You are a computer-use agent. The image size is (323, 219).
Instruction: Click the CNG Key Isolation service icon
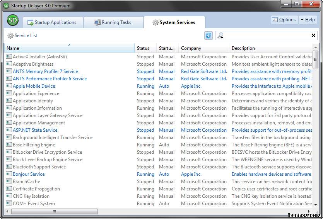(x=9, y=196)
